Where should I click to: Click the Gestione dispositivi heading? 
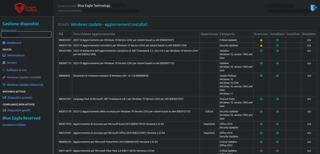pos(21,24)
